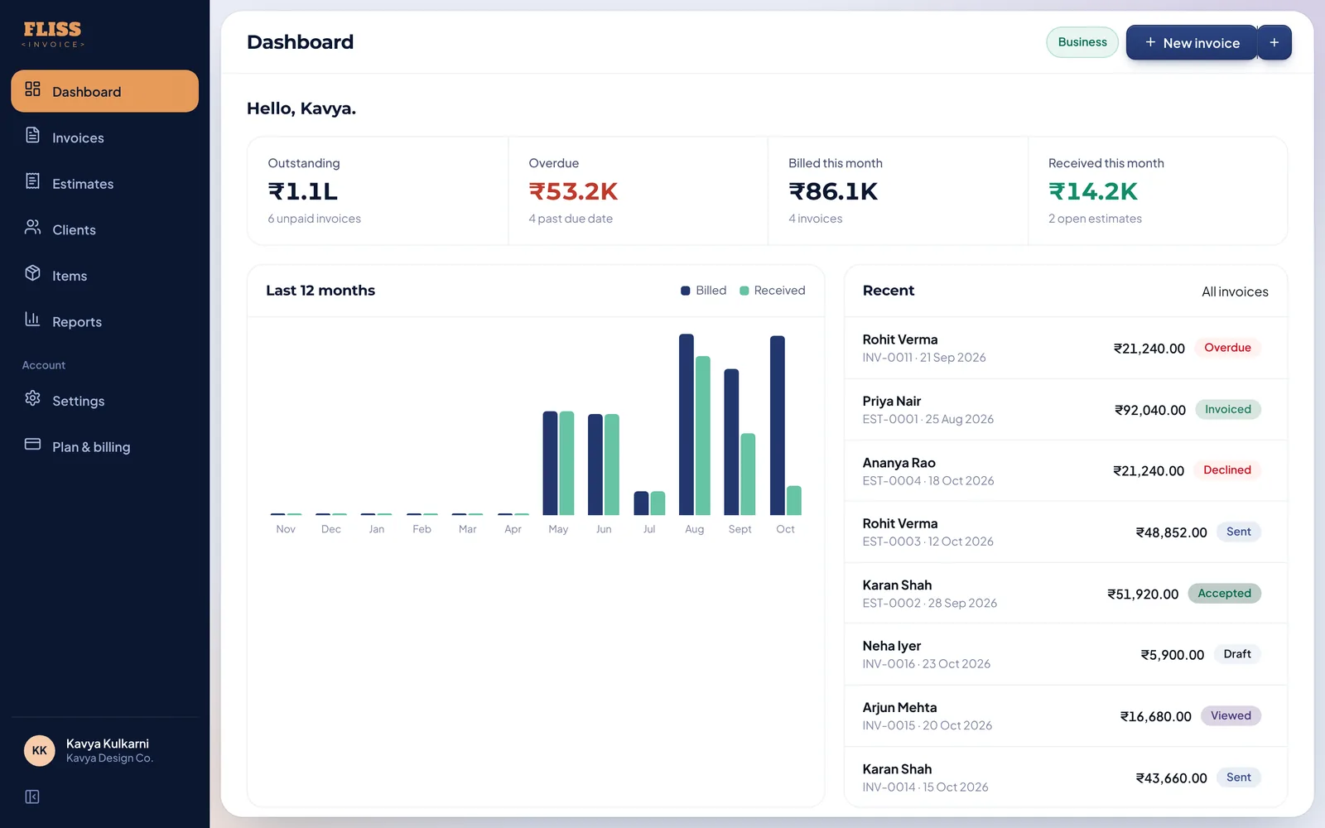This screenshot has height=828, width=1325.
Task: Open Ananya Rao EST-0004 row
Action: [1066, 470]
